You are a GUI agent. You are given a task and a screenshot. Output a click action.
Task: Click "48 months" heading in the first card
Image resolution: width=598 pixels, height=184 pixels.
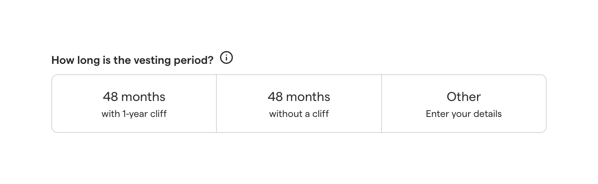(x=134, y=97)
